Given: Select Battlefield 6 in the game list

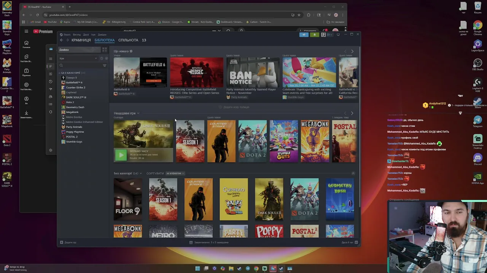Looking at the screenshot, I should 74,83.
